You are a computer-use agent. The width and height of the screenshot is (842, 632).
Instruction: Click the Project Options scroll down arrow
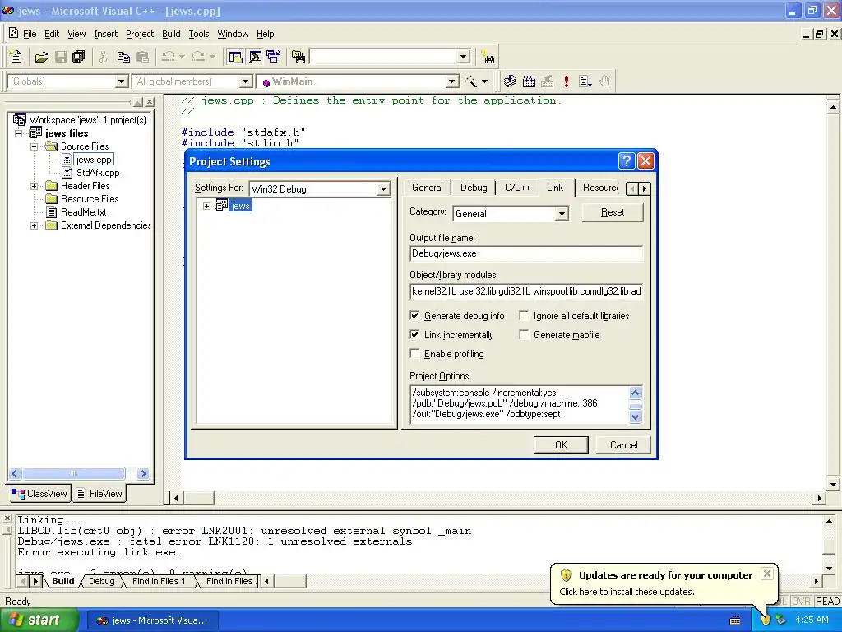(x=636, y=416)
